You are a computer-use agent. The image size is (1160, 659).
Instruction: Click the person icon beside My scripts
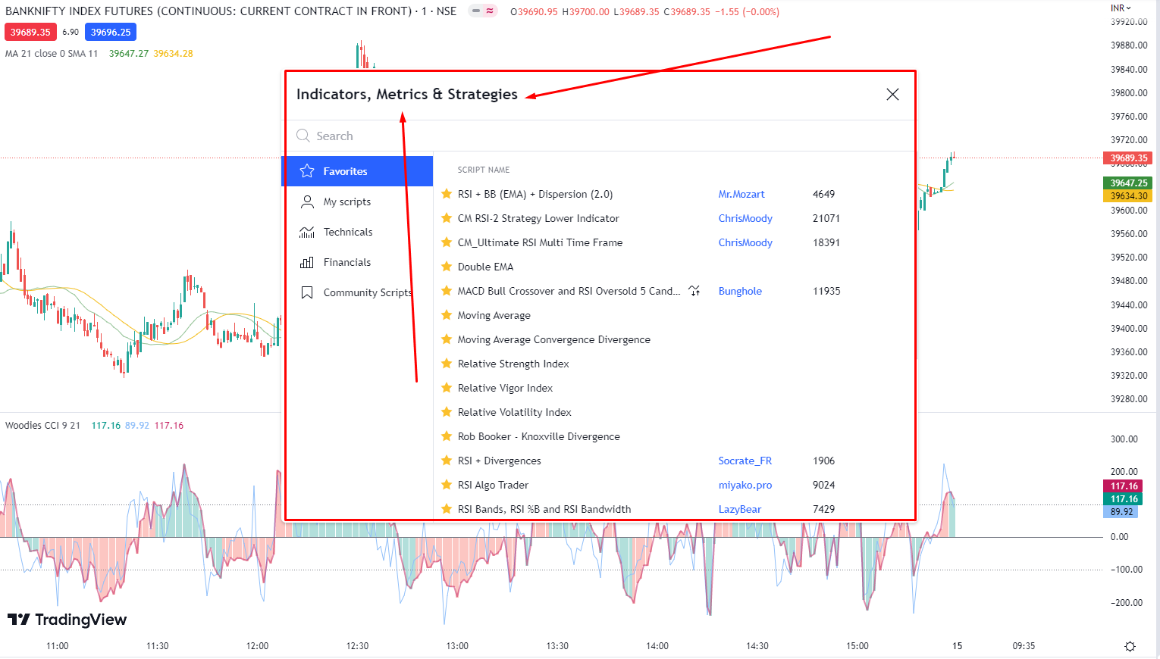click(x=307, y=201)
